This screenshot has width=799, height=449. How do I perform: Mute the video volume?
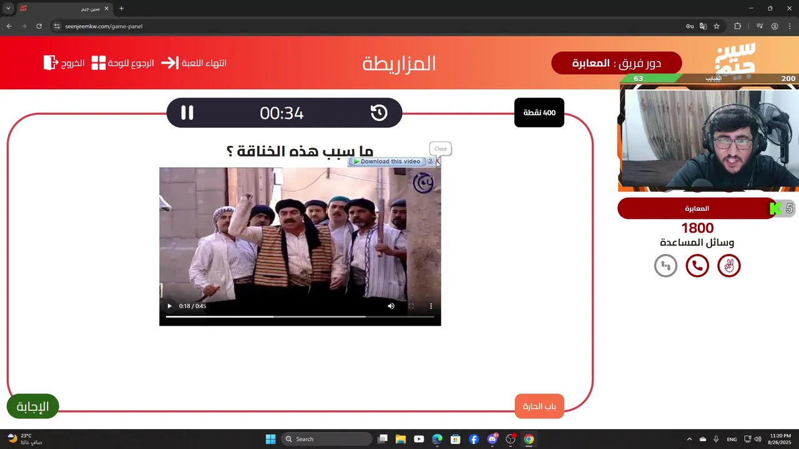(391, 306)
